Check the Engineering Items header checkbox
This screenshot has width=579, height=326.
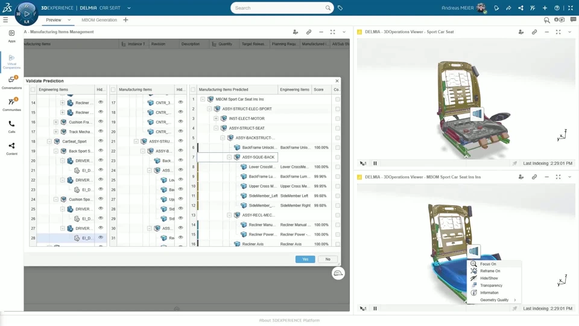(x=33, y=89)
